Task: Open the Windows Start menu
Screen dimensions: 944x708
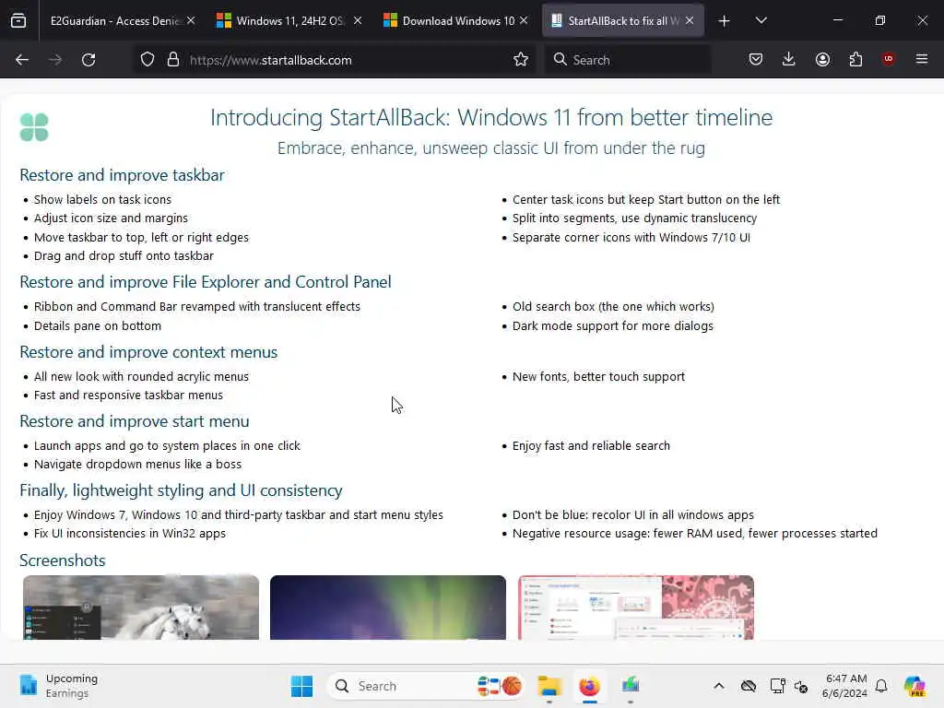Action: click(301, 686)
